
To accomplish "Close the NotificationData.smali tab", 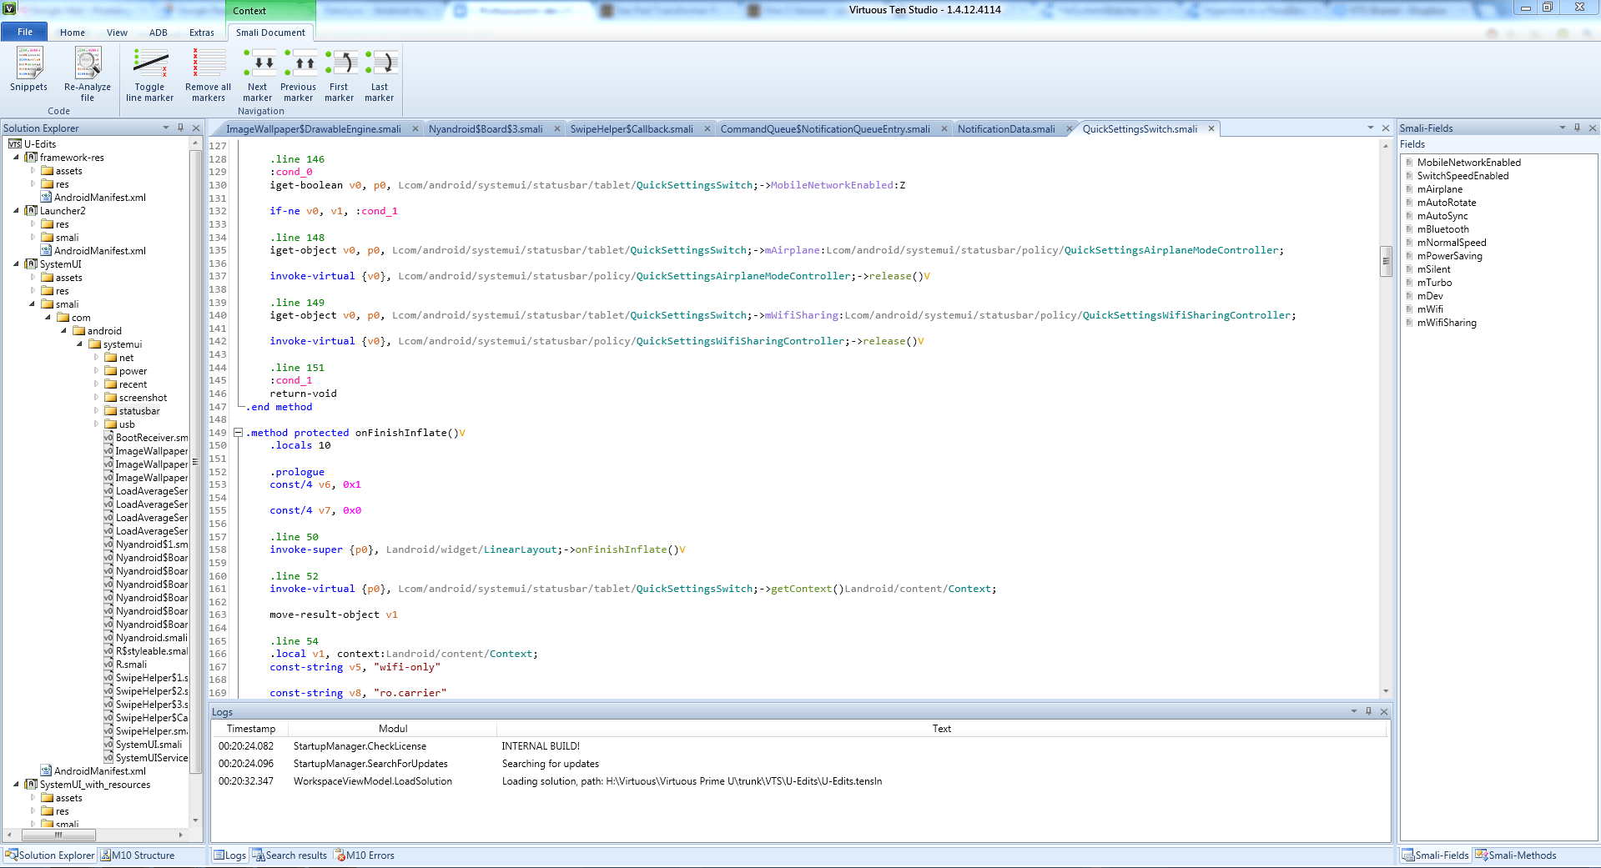I will click(1069, 128).
